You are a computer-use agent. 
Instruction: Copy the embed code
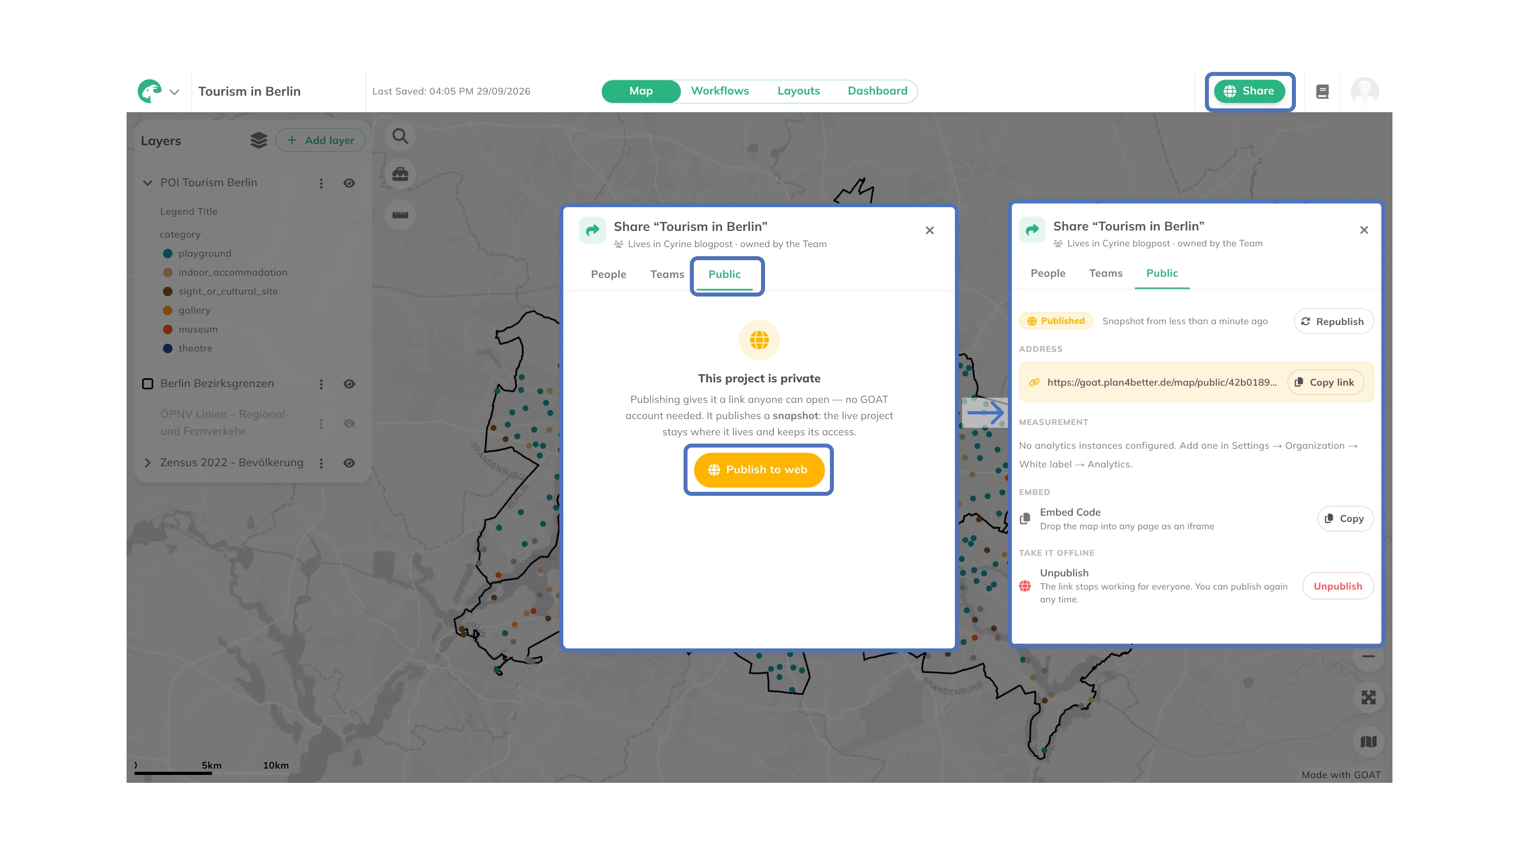pos(1345,519)
